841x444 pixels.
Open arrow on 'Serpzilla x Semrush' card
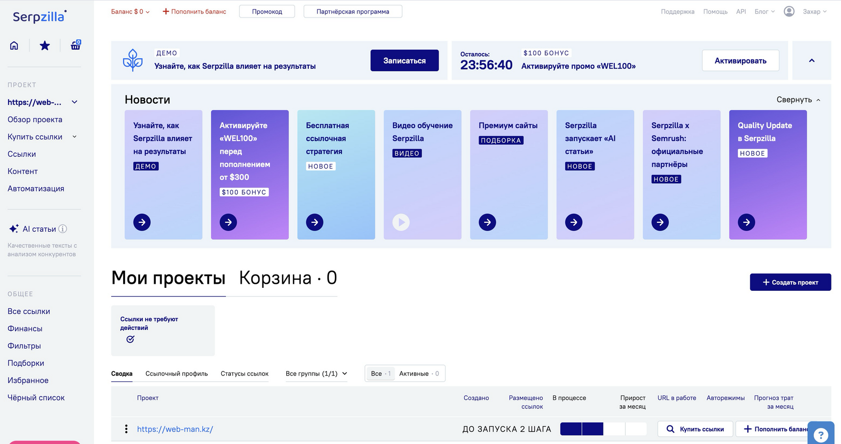click(660, 222)
